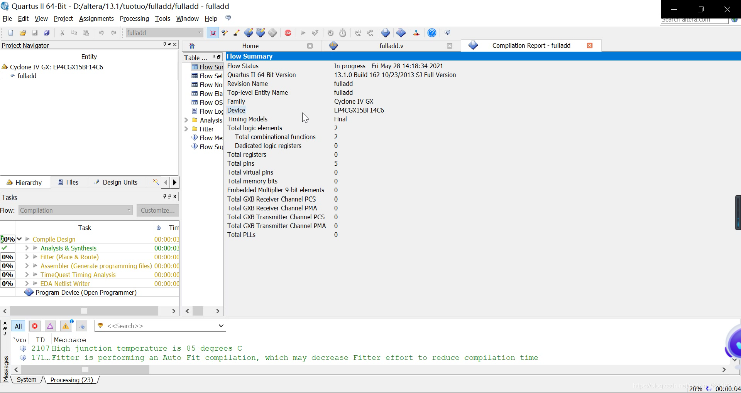Open message search dropdown arrow

click(x=221, y=326)
